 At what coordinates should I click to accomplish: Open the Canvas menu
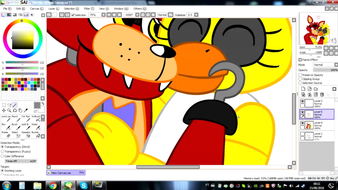pyautogui.click(x=37, y=9)
